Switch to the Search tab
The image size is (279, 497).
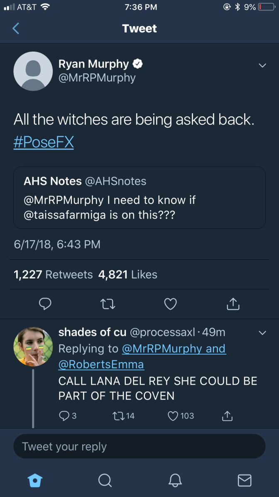[x=105, y=481]
